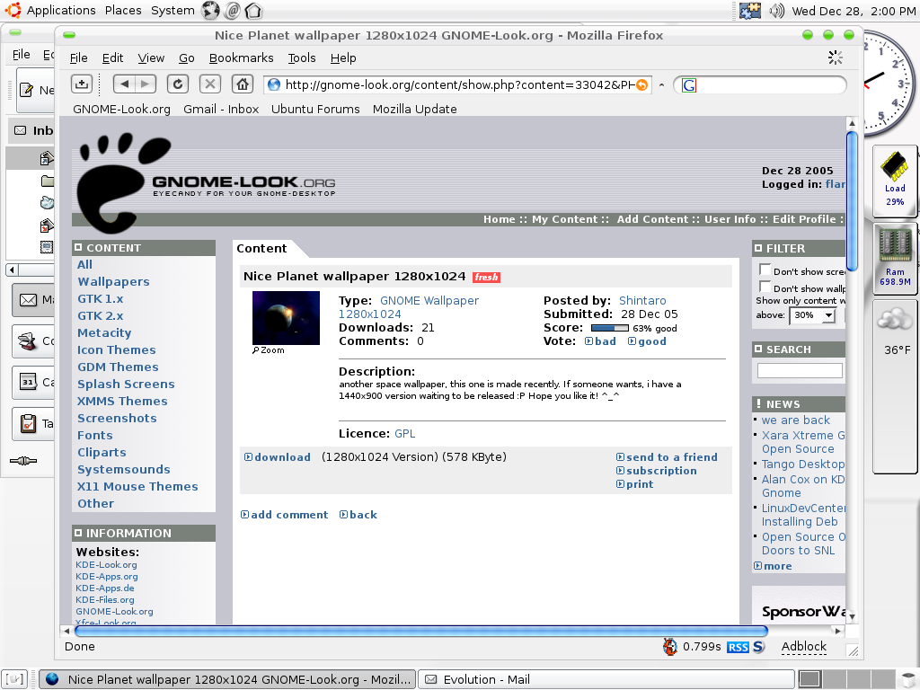The width and height of the screenshot is (920, 690).
Task: Toggle Don't show wallpapers checkbox
Action: [x=765, y=287]
